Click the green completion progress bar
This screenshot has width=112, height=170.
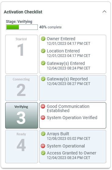click(x=22, y=27)
